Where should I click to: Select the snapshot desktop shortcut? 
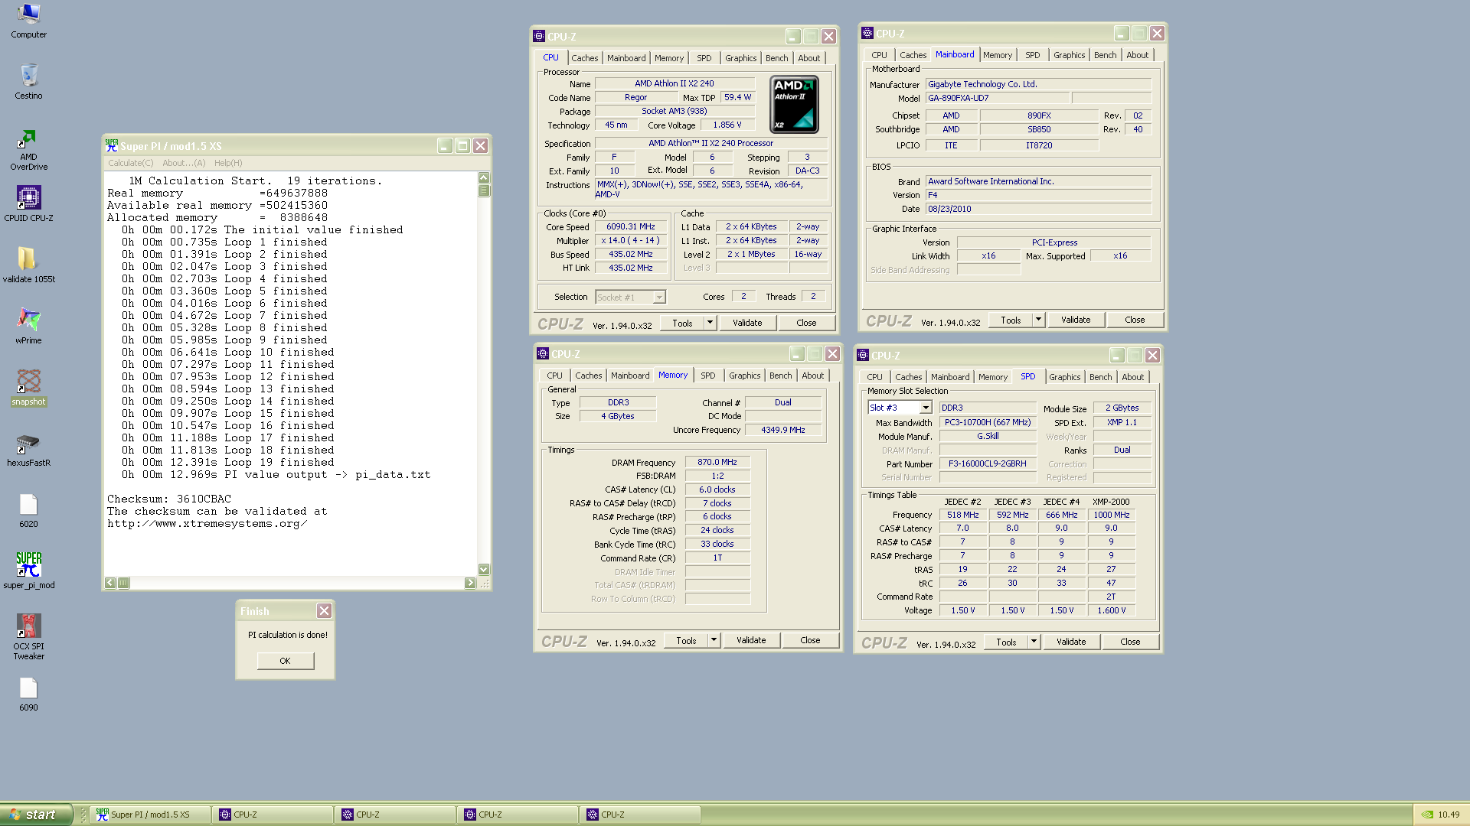coord(28,387)
